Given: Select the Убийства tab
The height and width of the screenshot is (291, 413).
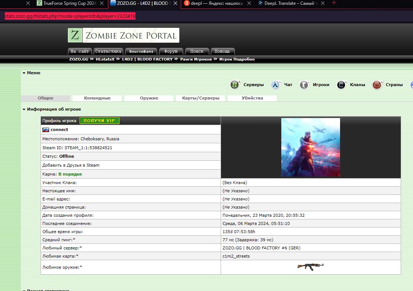Looking at the screenshot, I should [x=252, y=98].
